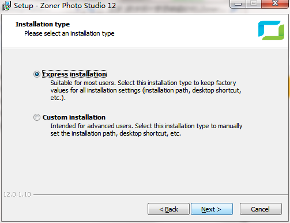Click the Express installation description paragraph
This screenshot has height=223, width=290.
146,90
